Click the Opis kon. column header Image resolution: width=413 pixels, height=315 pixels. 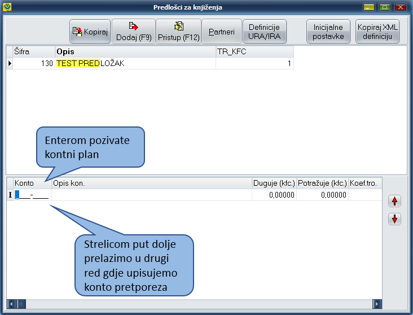point(151,183)
